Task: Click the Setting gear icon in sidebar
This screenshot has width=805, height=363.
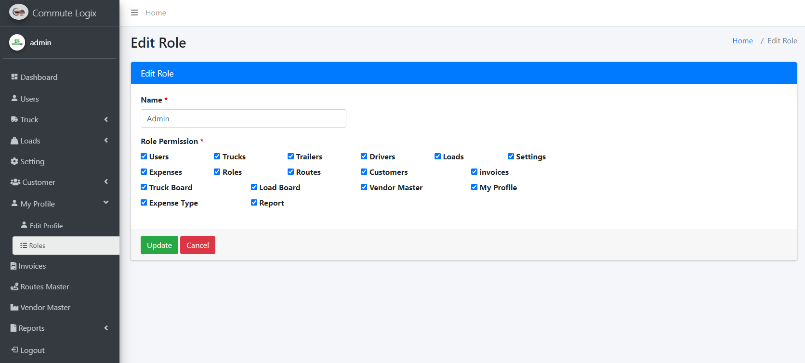Action: coord(14,161)
